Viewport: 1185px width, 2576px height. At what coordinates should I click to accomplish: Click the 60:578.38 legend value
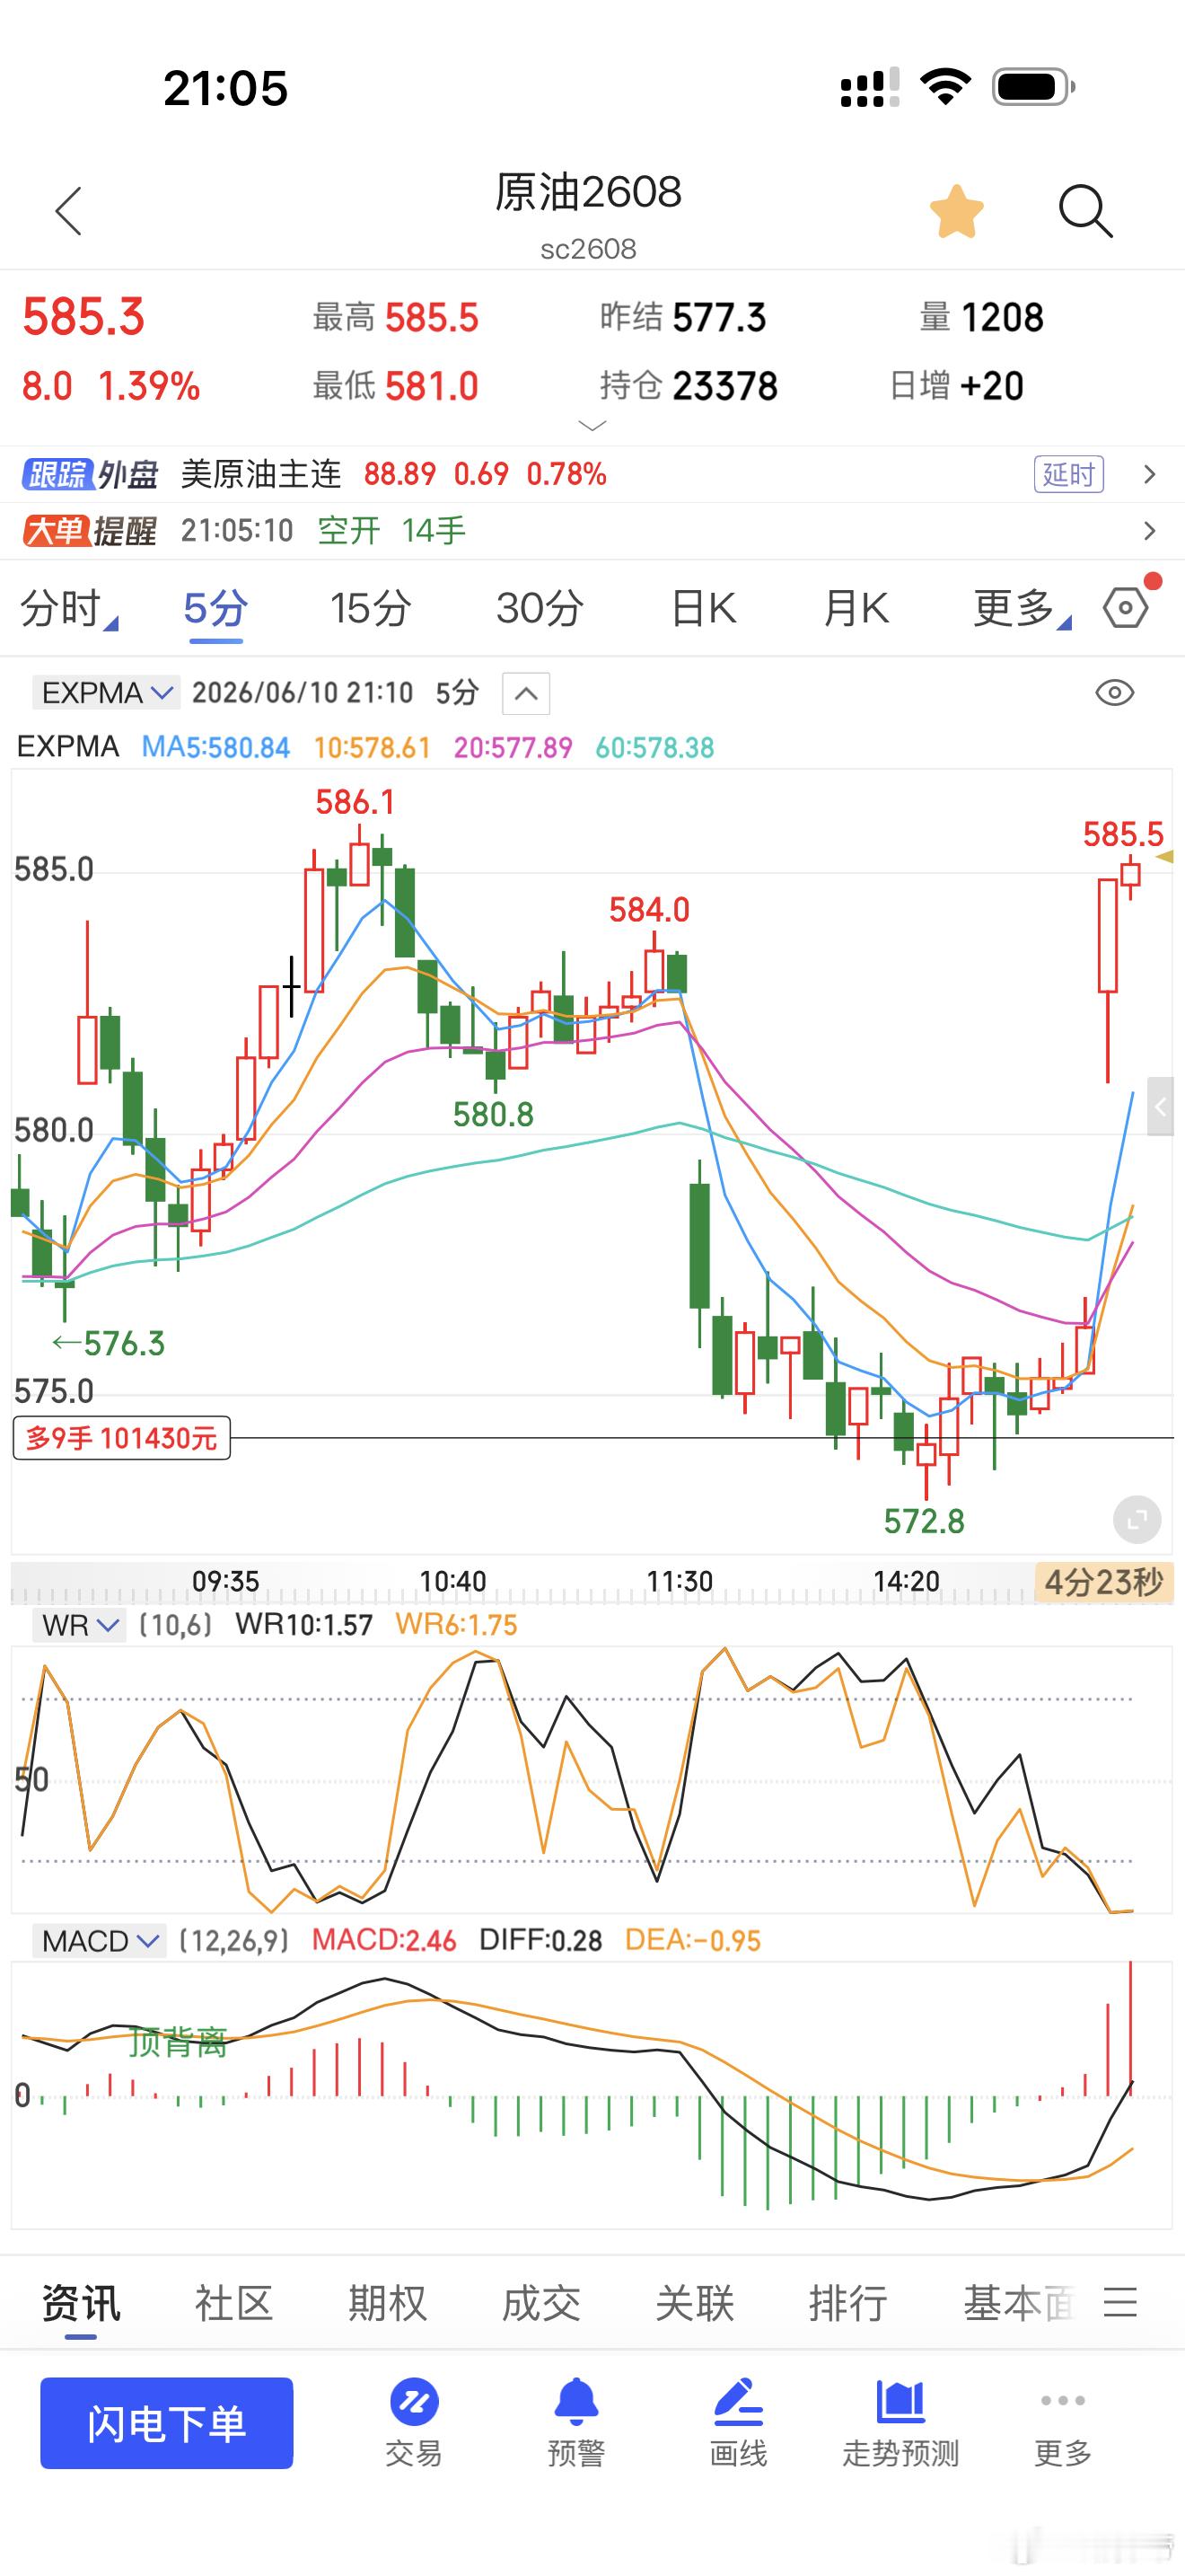(x=654, y=747)
